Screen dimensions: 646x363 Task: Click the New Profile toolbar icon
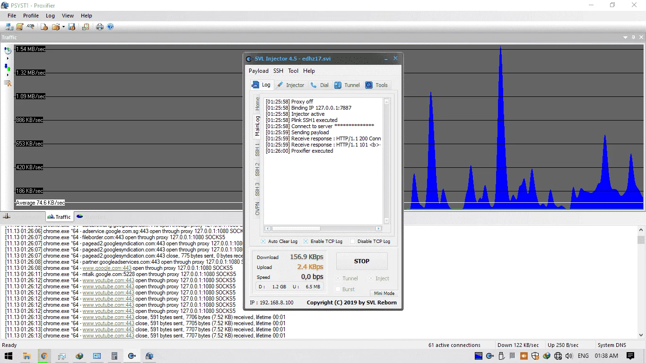(x=44, y=26)
